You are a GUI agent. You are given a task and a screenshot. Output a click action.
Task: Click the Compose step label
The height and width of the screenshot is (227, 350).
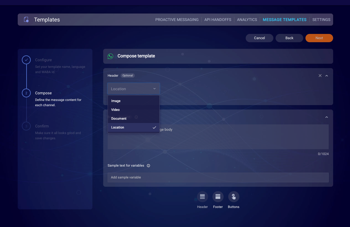click(43, 93)
